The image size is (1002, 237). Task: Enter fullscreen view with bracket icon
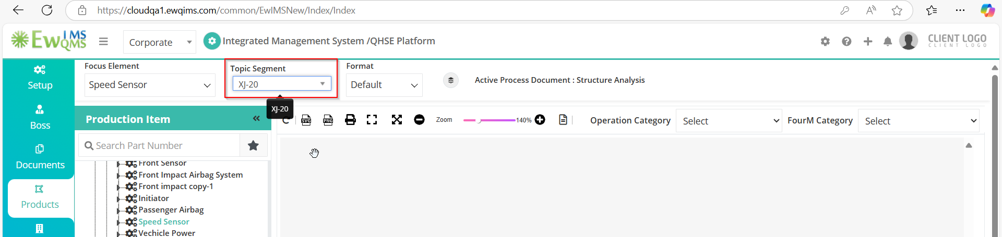(372, 120)
